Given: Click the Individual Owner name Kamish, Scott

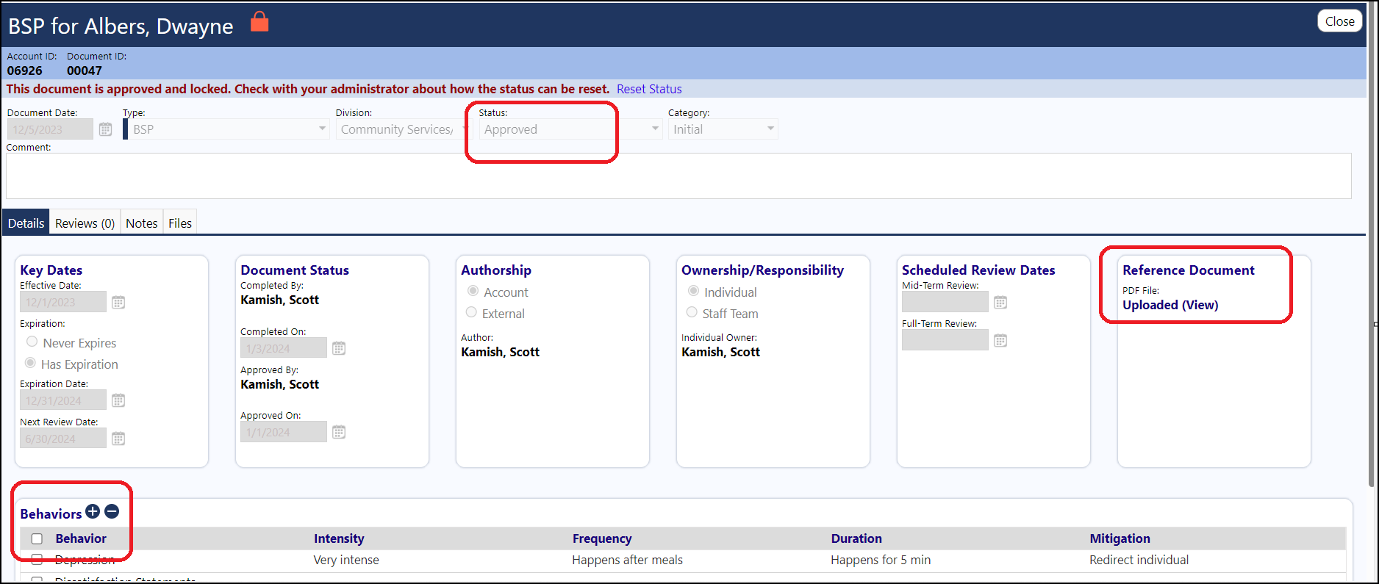Looking at the screenshot, I should coord(720,352).
